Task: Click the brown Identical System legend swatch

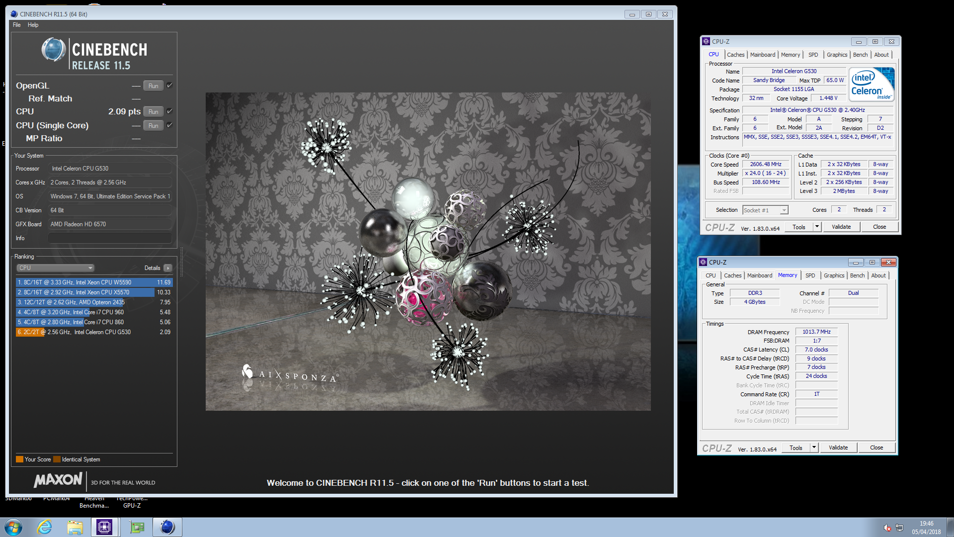Action: pos(57,459)
